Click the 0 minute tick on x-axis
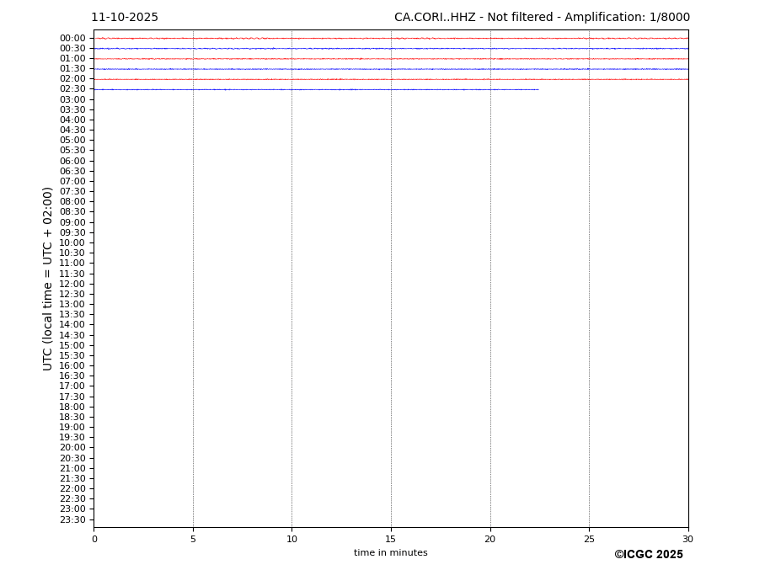 (x=94, y=539)
